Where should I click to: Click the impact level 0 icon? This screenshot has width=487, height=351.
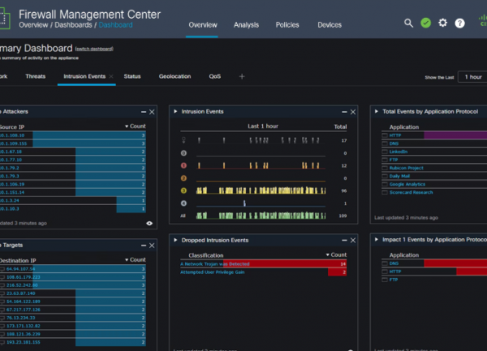[x=183, y=153]
